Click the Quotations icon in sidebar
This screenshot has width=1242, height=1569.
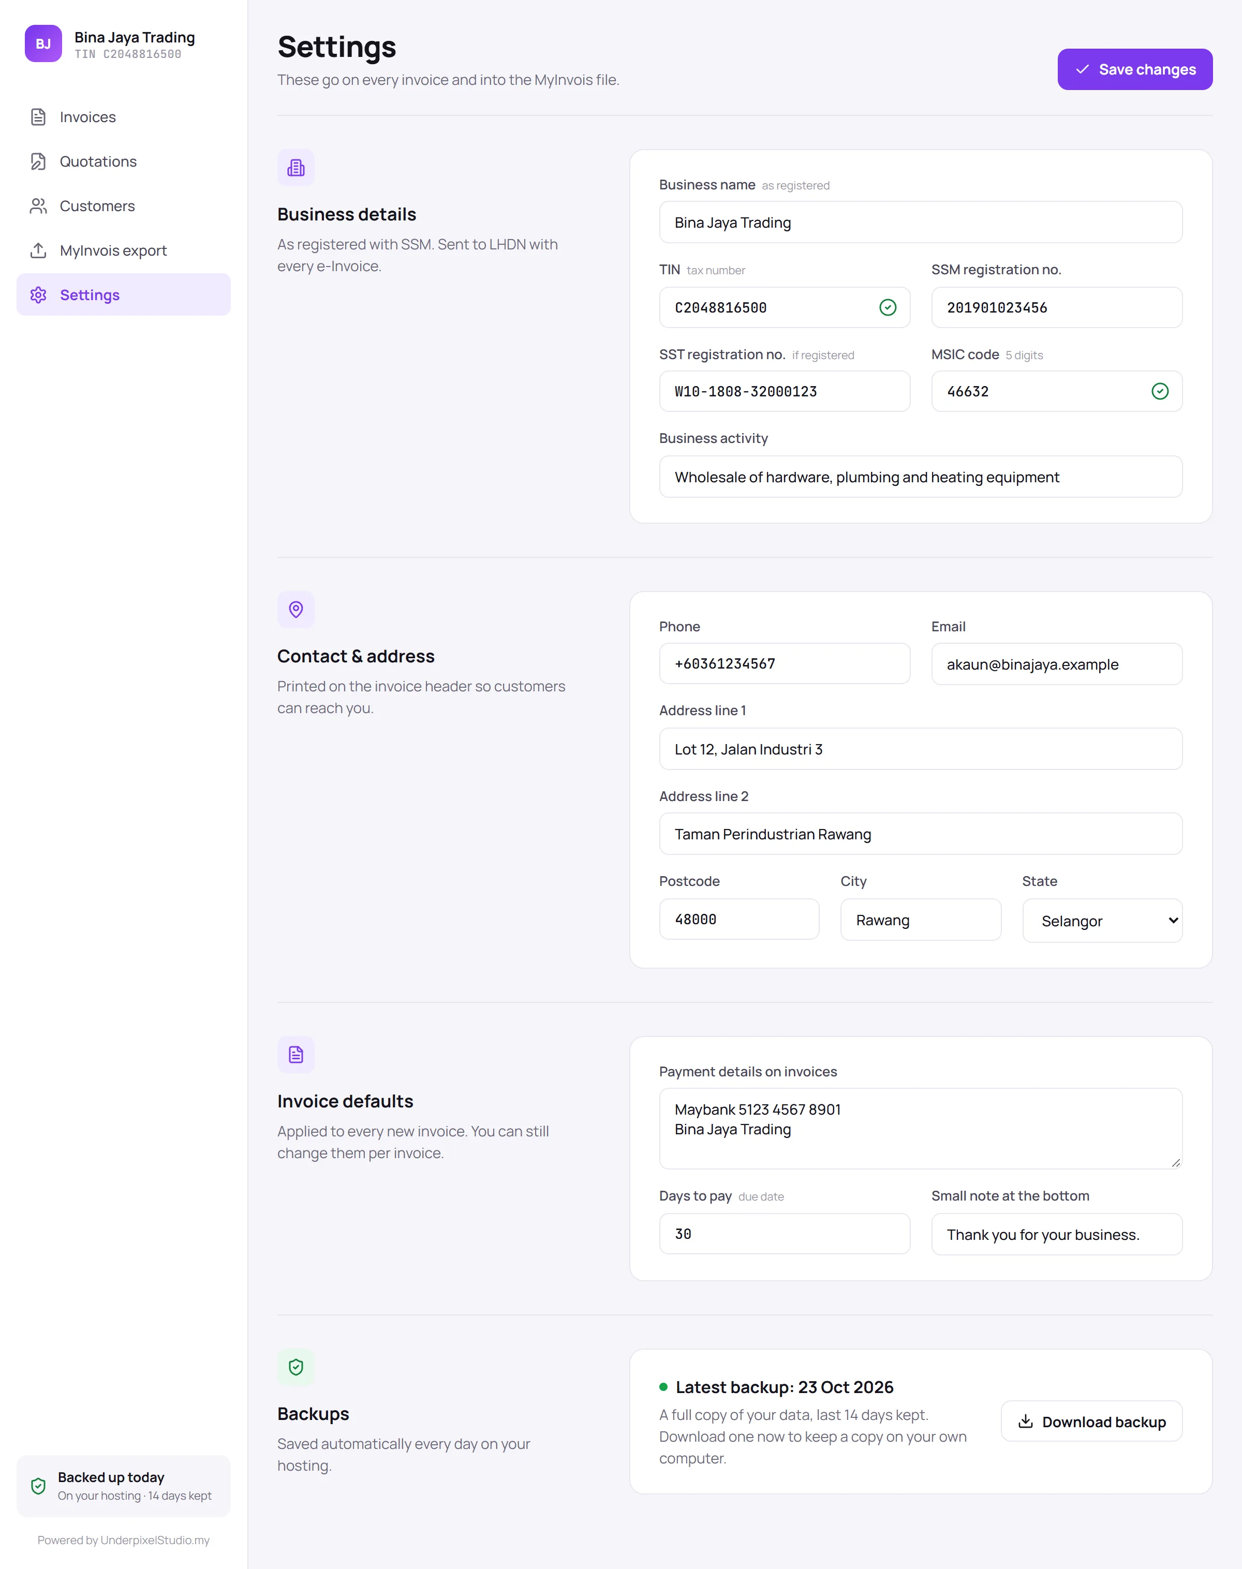[38, 161]
